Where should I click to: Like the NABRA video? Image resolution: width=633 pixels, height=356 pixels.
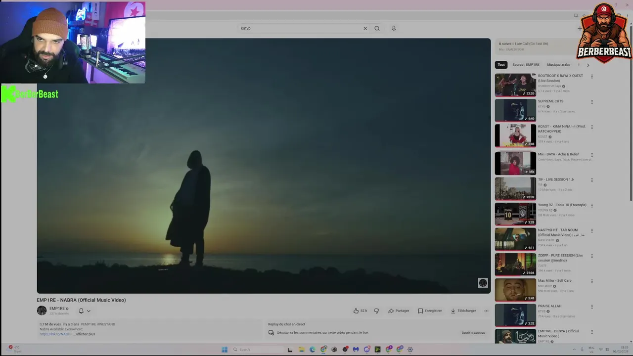click(360, 311)
